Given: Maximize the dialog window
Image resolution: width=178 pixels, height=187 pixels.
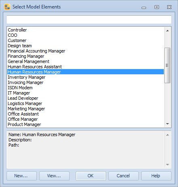Looking at the screenshot, I should pyautogui.click(x=157, y=7).
